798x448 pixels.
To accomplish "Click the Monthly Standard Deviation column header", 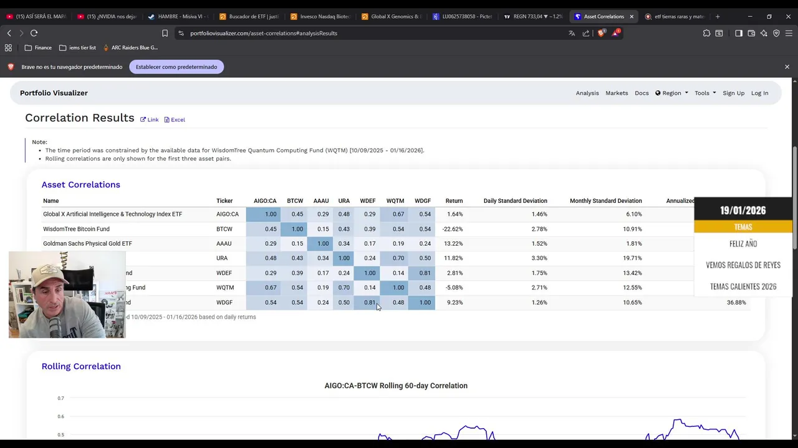I will pos(605,201).
